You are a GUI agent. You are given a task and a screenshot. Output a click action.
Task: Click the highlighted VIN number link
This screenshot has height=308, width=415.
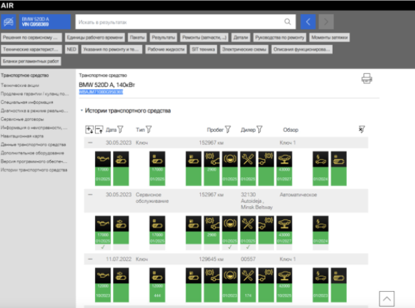click(x=101, y=92)
